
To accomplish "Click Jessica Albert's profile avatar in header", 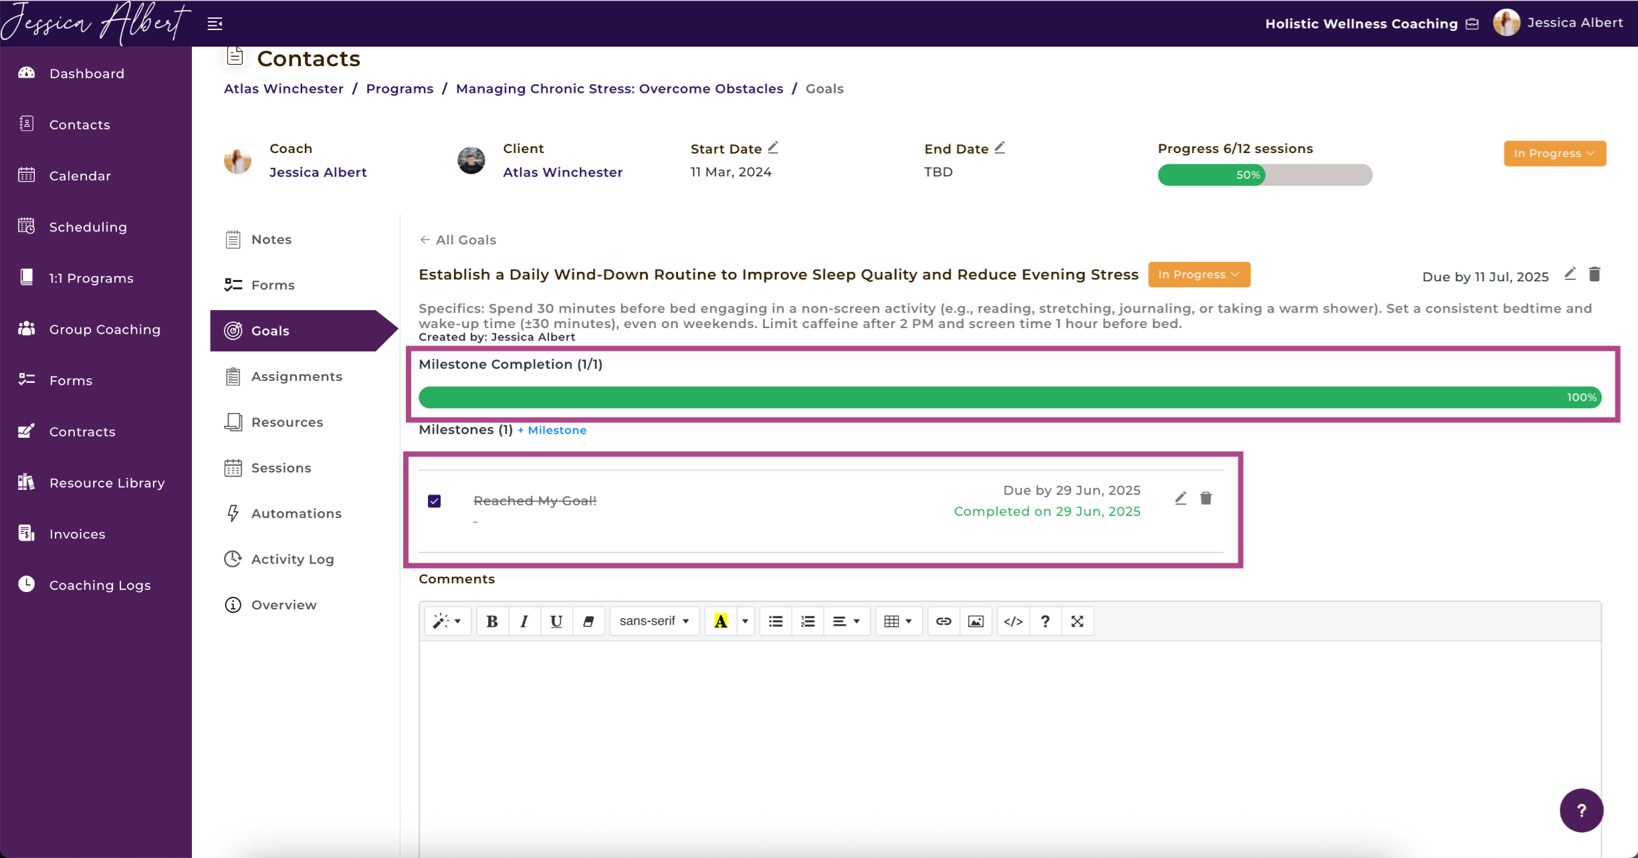I will pyautogui.click(x=1506, y=23).
